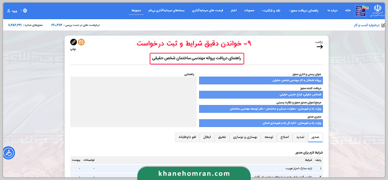Select the صدور tab
This screenshot has width=388, height=180.
(x=315, y=138)
